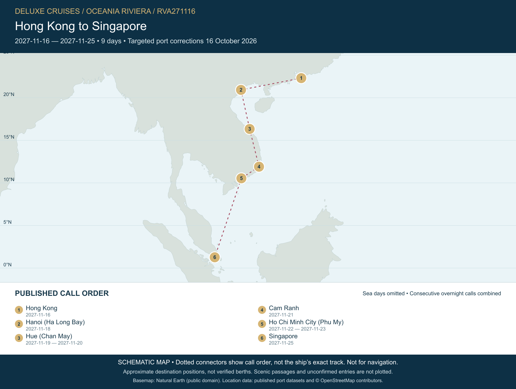The width and height of the screenshot is (516, 389).
Task: Click the 'Hong Kong' legend entry name
Action: click(42, 308)
